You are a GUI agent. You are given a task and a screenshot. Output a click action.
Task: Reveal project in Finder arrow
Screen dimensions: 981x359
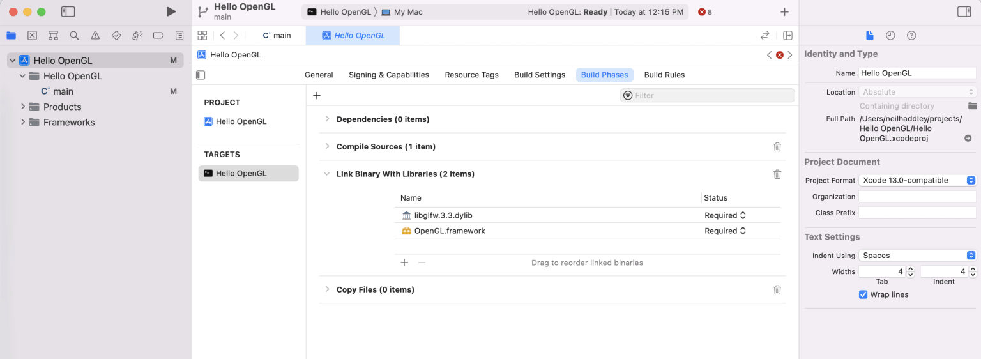point(968,138)
